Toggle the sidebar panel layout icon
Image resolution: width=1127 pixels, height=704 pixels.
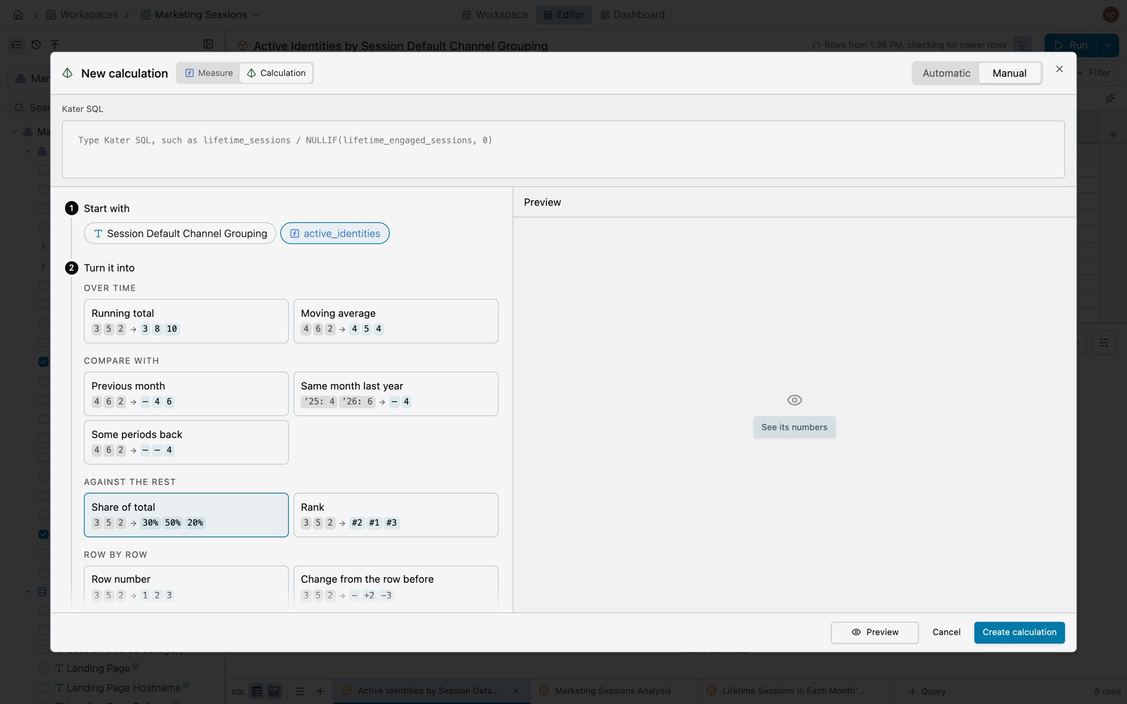click(x=208, y=44)
